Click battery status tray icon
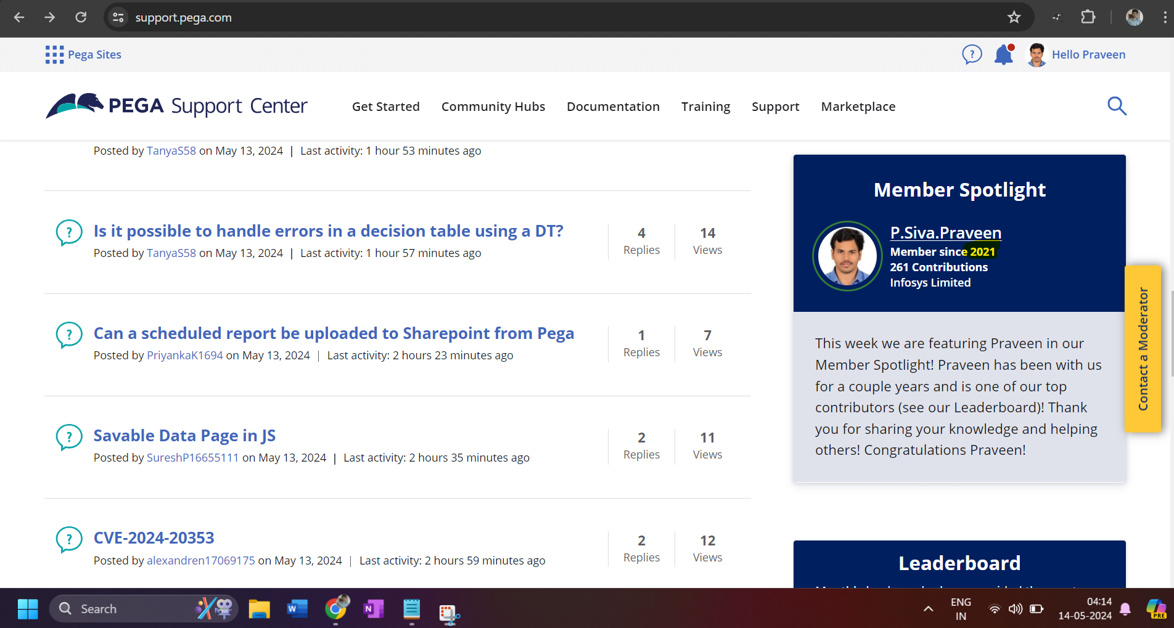 coord(1036,609)
